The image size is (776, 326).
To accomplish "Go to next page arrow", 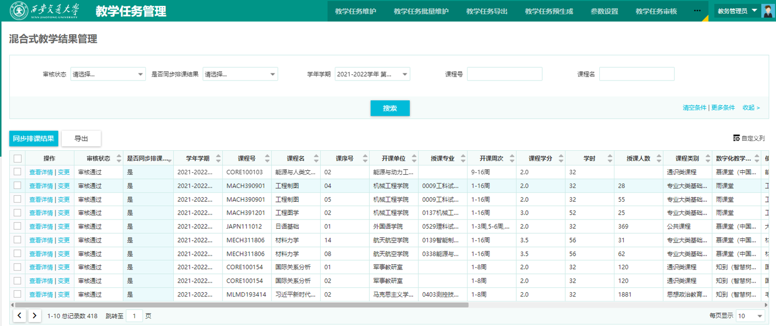I will pyautogui.click(x=34, y=316).
